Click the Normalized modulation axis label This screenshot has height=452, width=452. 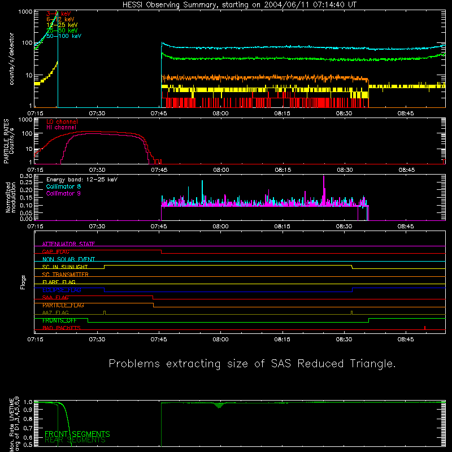(x=11, y=197)
